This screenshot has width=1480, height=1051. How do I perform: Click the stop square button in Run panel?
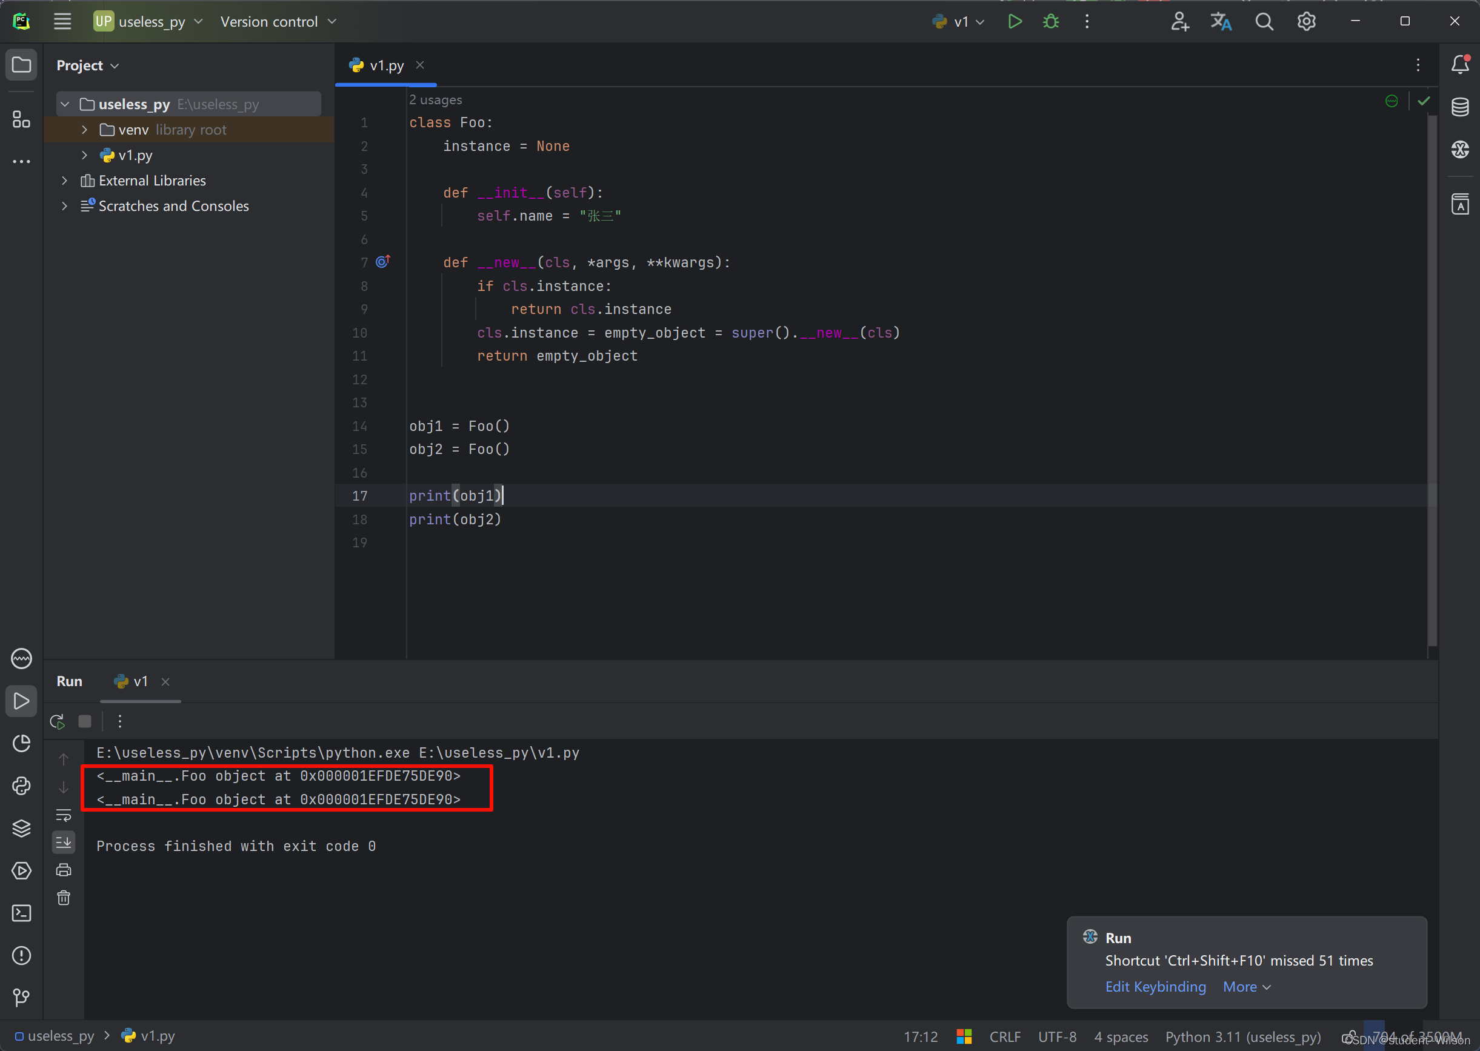click(85, 721)
